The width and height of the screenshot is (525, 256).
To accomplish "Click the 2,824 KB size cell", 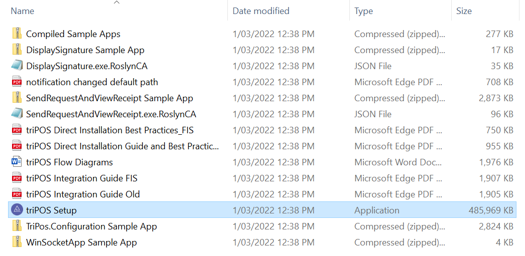I will 496,226.
